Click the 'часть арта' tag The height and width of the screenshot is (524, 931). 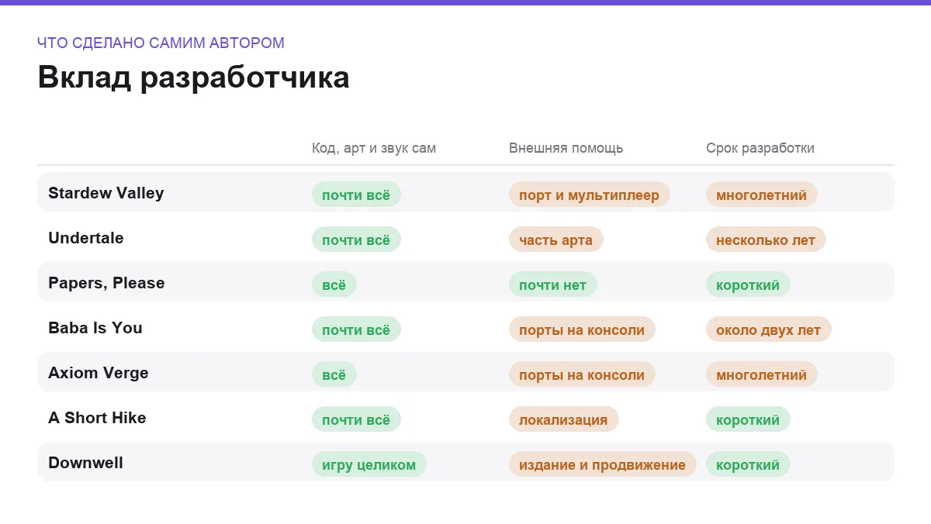point(555,240)
